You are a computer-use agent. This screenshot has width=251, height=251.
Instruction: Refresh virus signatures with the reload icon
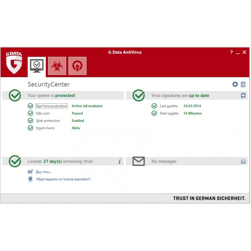[243, 95]
